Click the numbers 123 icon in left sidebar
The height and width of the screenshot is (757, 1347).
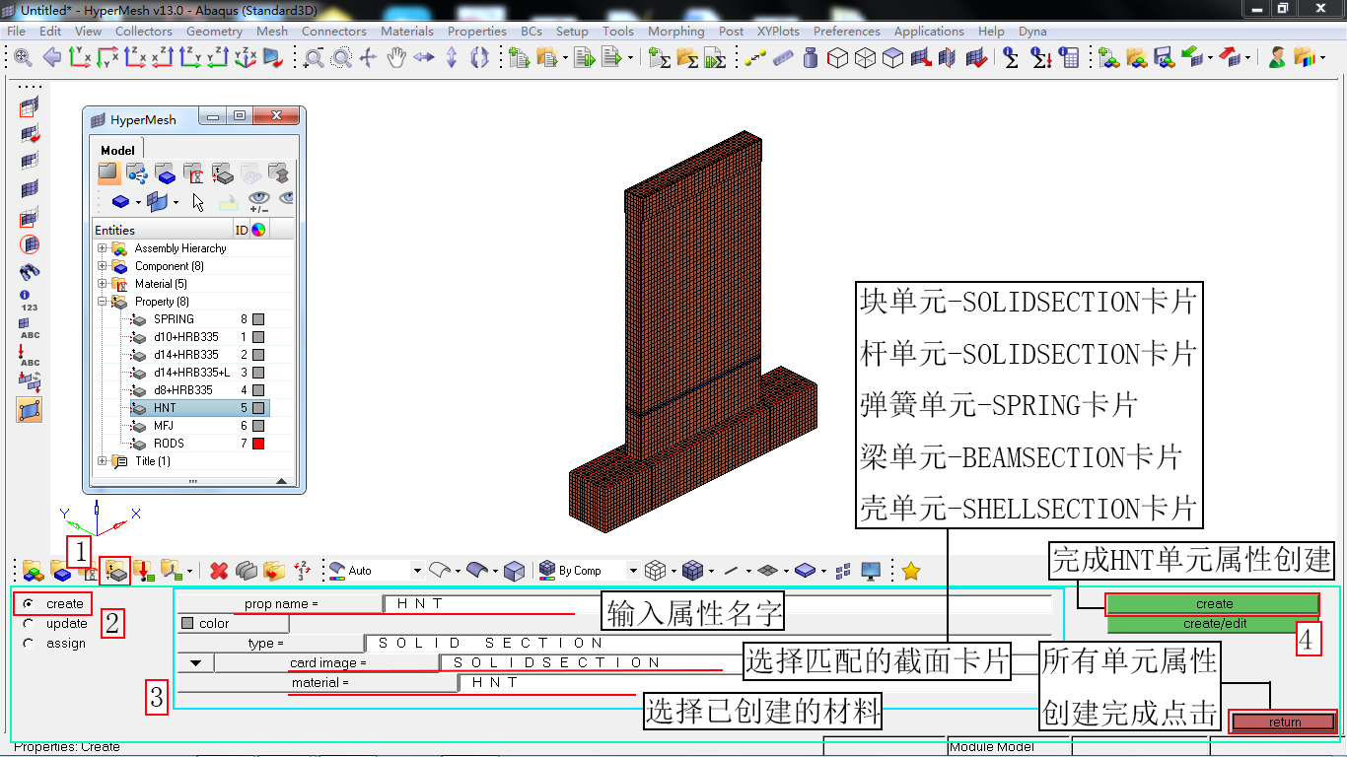click(x=30, y=301)
